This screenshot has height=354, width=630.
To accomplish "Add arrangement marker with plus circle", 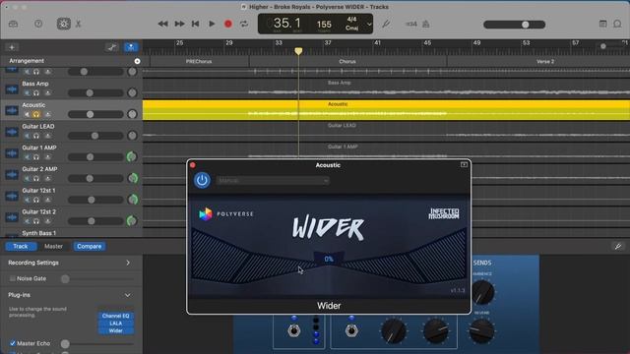I will point(138,61).
